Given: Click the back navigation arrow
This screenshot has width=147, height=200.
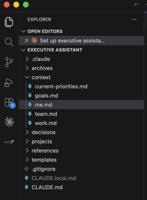Looking at the screenshot, I should (x=137, y=5).
